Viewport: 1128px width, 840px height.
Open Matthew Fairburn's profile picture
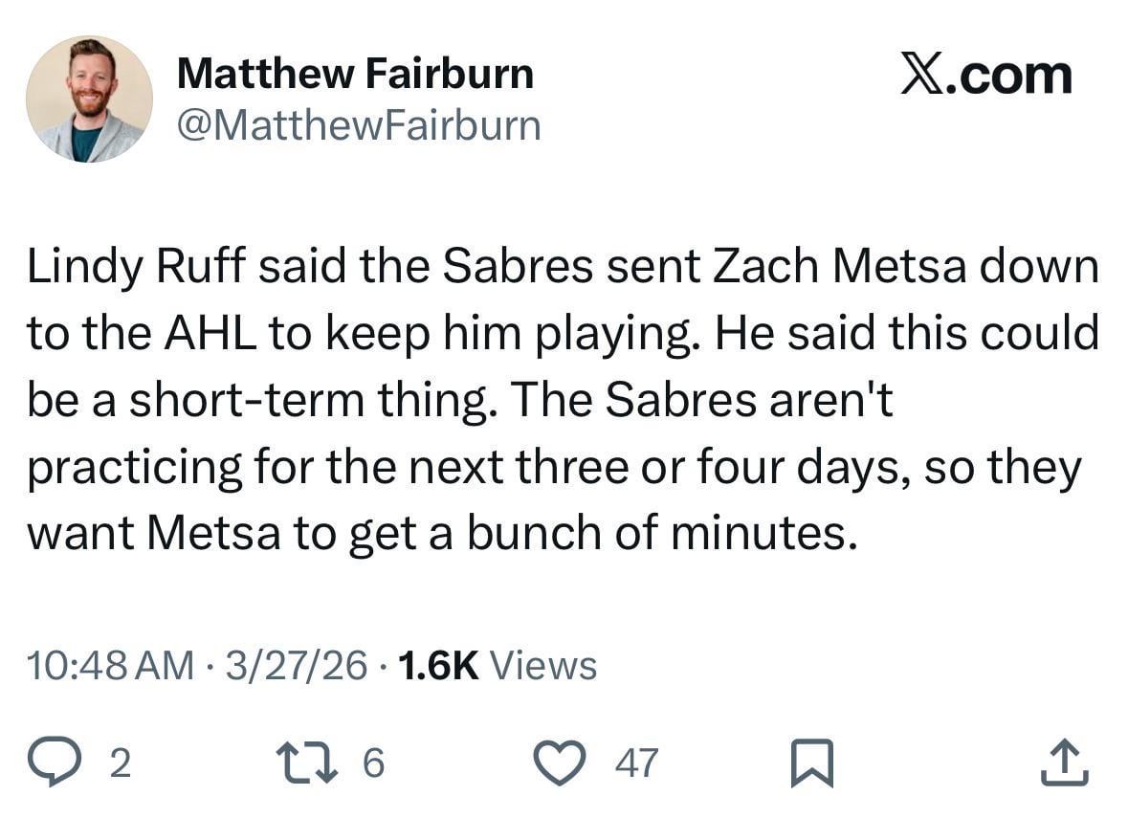pyautogui.click(x=89, y=99)
